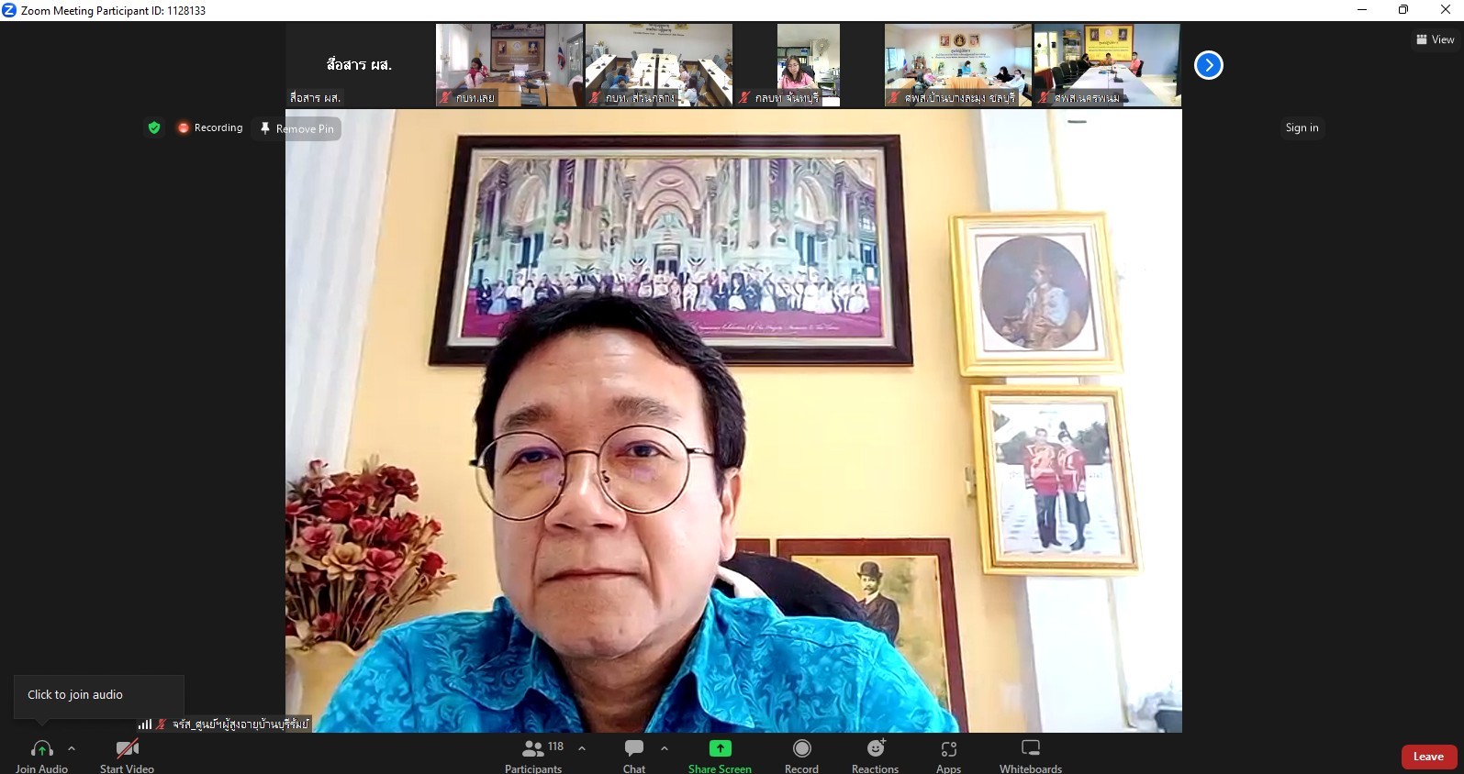Click the Zoom logo in title bar
Screen dimensions: 1464x774
pos(9,10)
